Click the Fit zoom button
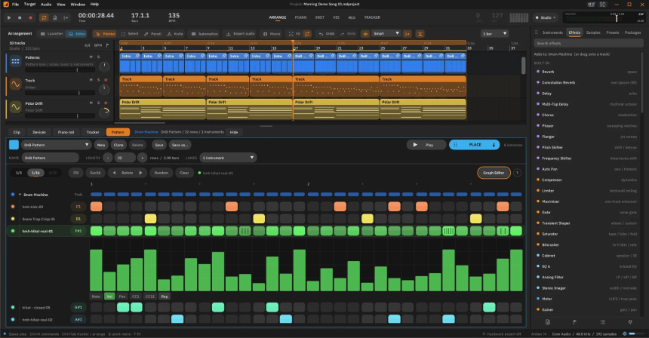Screen dimensions: 649x338 [x=294, y=34]
